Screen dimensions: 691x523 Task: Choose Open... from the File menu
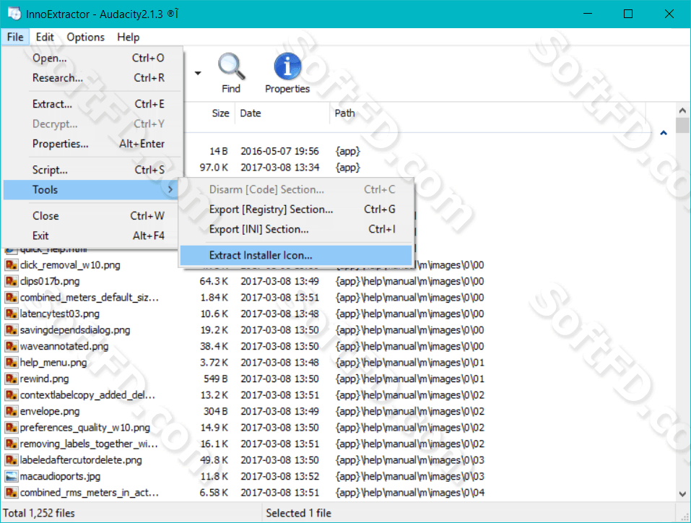[x=92, y=59]
